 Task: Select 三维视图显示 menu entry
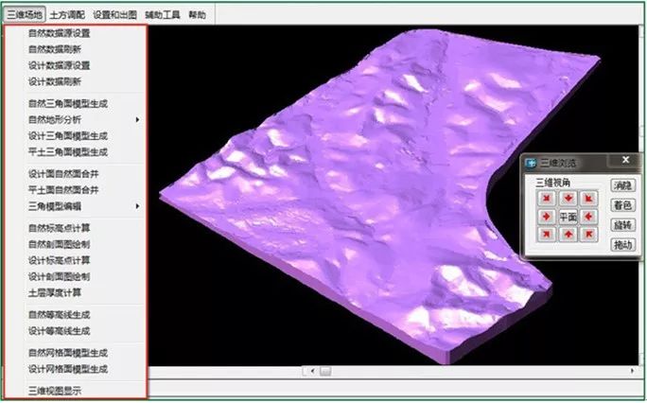pos(54,390)
